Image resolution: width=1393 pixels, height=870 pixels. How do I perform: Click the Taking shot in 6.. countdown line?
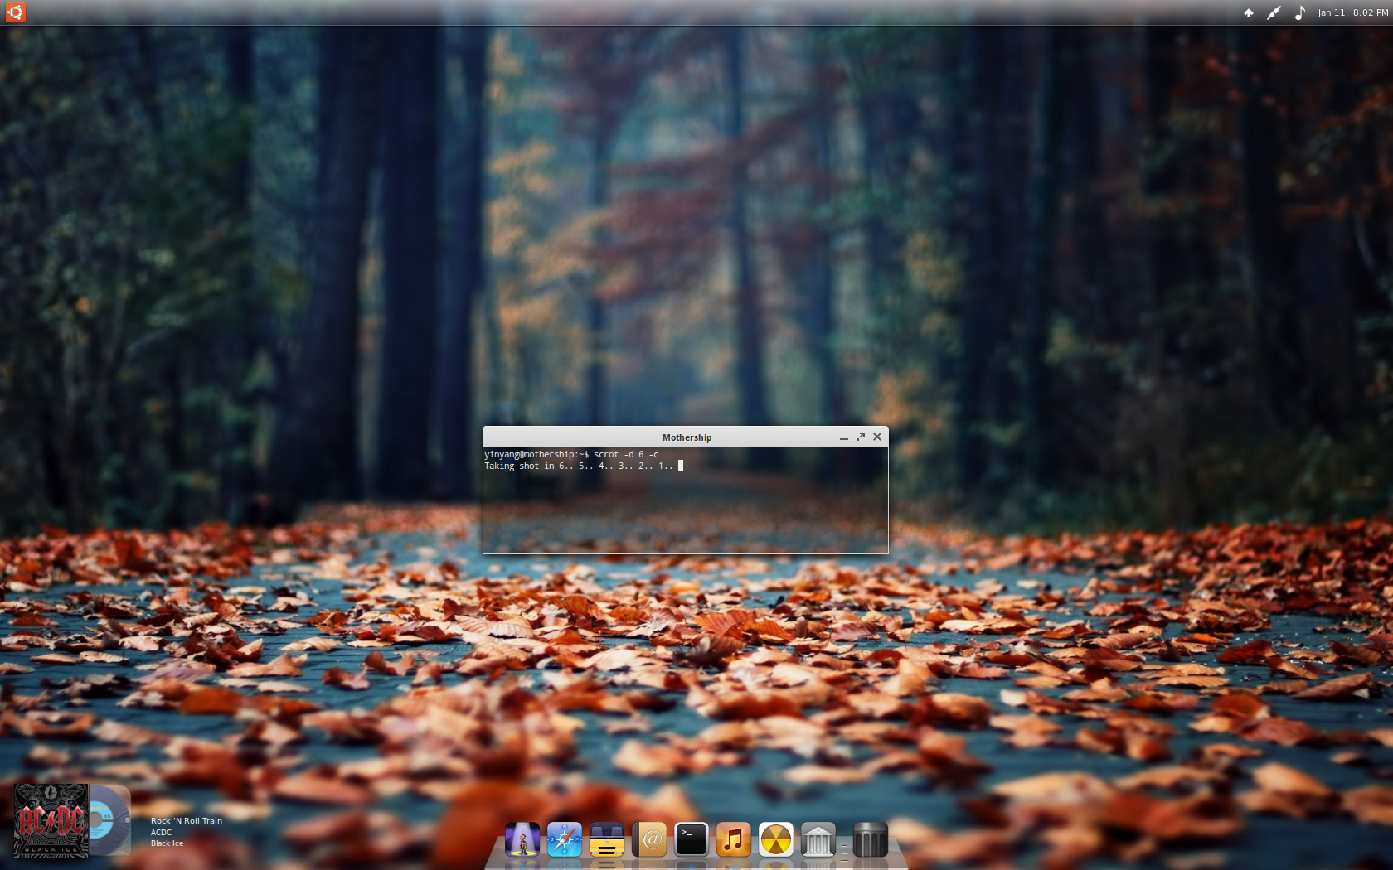click(579, 466)
